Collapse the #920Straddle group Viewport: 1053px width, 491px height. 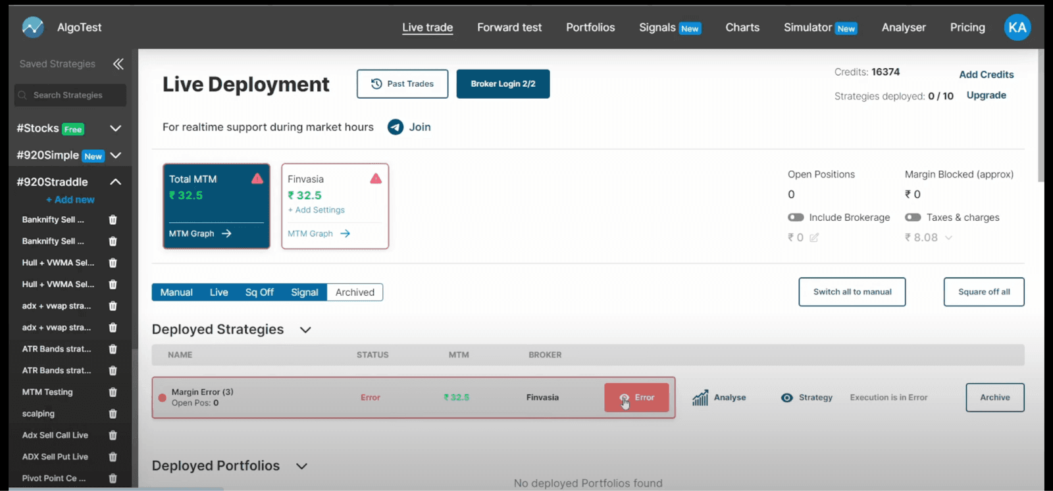click(x=116, y=182)
